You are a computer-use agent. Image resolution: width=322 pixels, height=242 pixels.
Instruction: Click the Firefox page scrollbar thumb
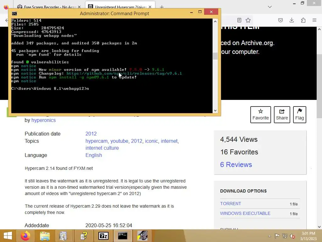coord(319,86)
